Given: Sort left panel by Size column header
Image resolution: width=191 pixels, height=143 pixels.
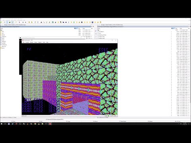Looking at the screenshot, I should tap(80, 28).
